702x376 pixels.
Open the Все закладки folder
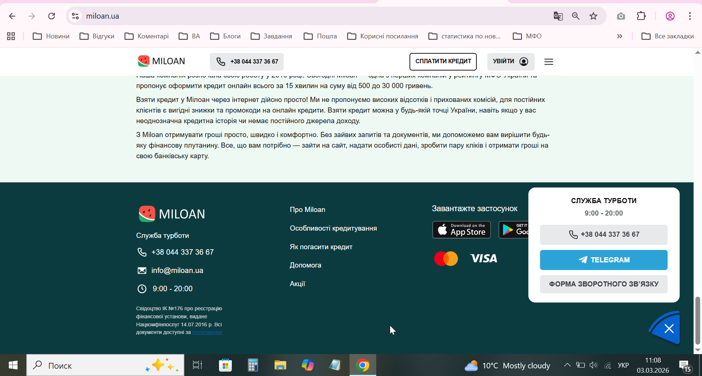[x=668, y=36]
